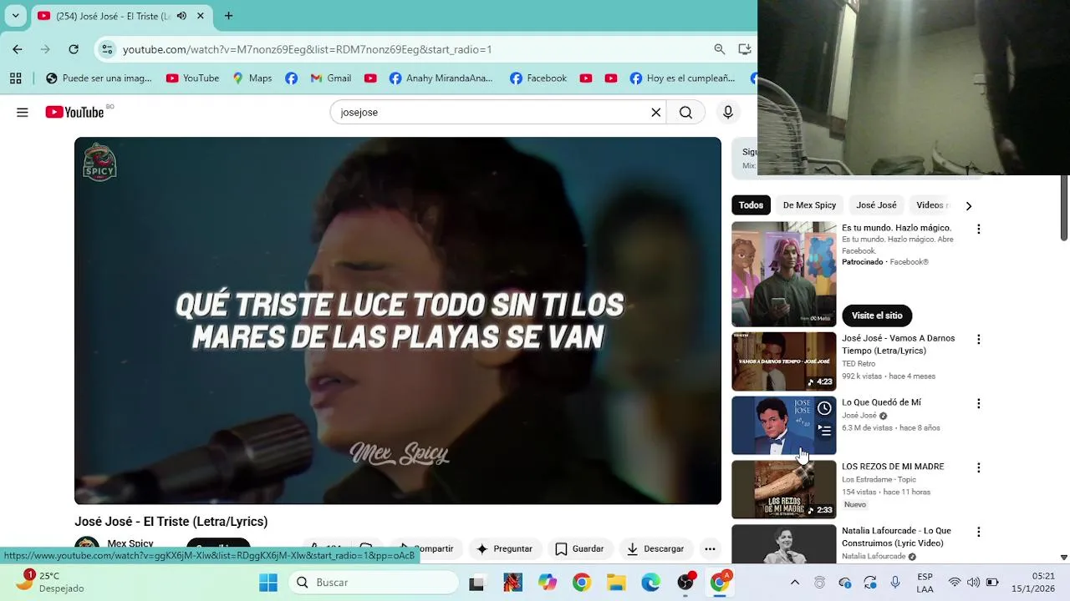Open the YouTube bookmark

tap(192, 78)
